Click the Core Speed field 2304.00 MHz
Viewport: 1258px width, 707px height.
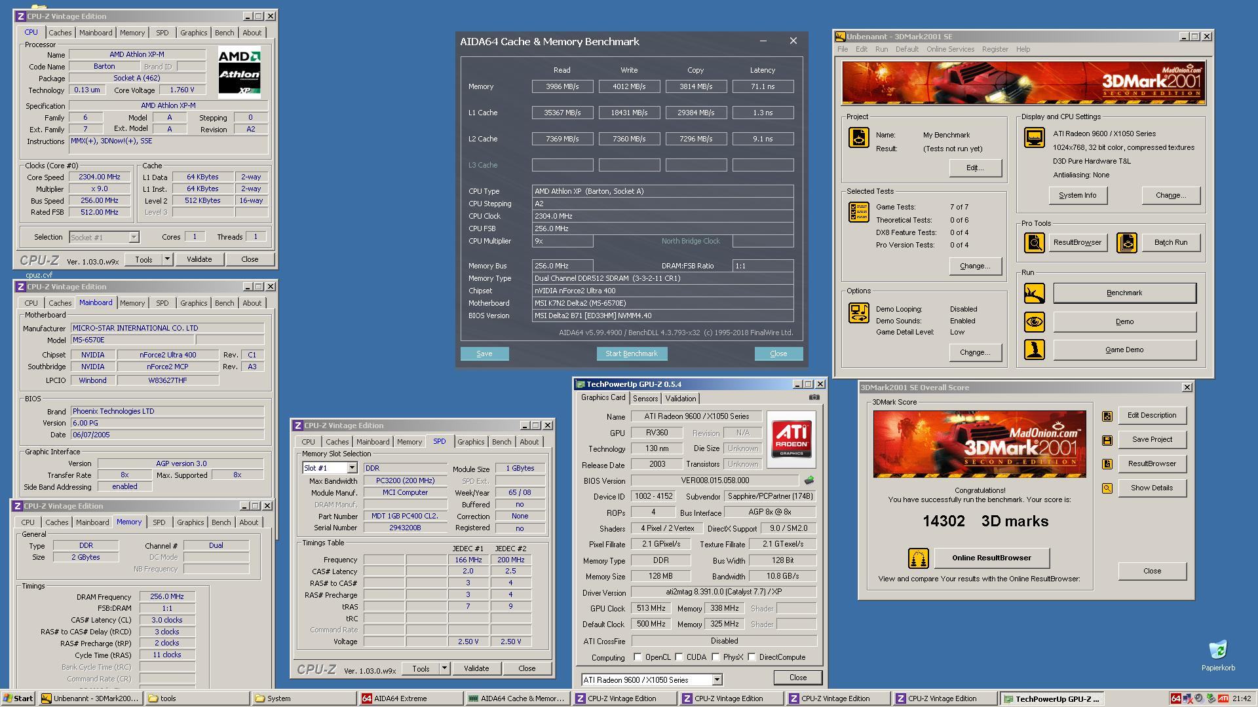tap(100, 177)
